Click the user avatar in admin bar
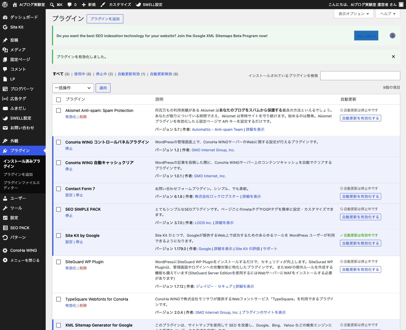406x330 pixels. (401, 5)
